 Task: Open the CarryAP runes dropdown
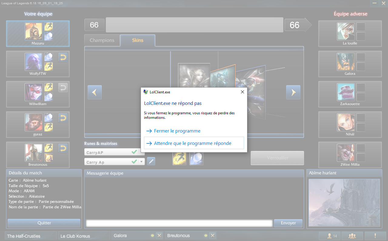141,152
